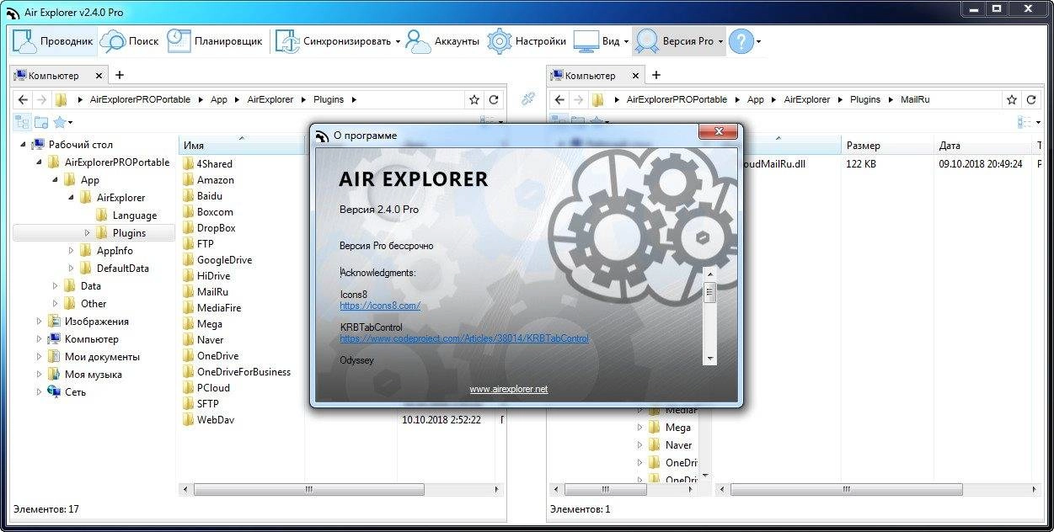
Task: Click acknowledgments scrollbar down arrow
Action: [710, 358]
